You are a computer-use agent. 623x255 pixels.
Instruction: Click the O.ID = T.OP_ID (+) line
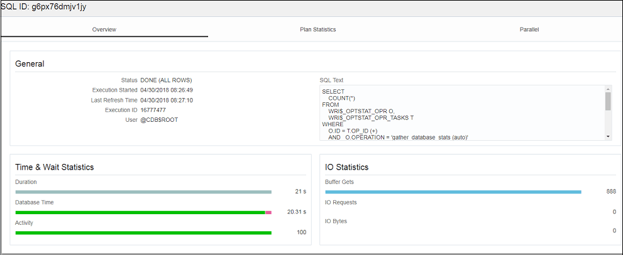pyautogui.click(x=352, y=130)
